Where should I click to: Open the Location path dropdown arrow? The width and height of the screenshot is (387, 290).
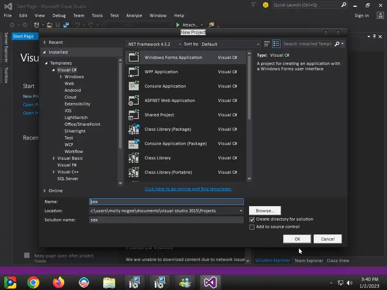pos(241,211)
